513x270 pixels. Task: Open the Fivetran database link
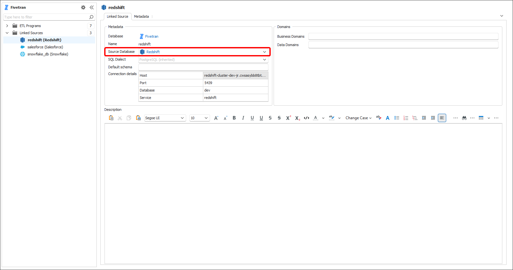152,36
